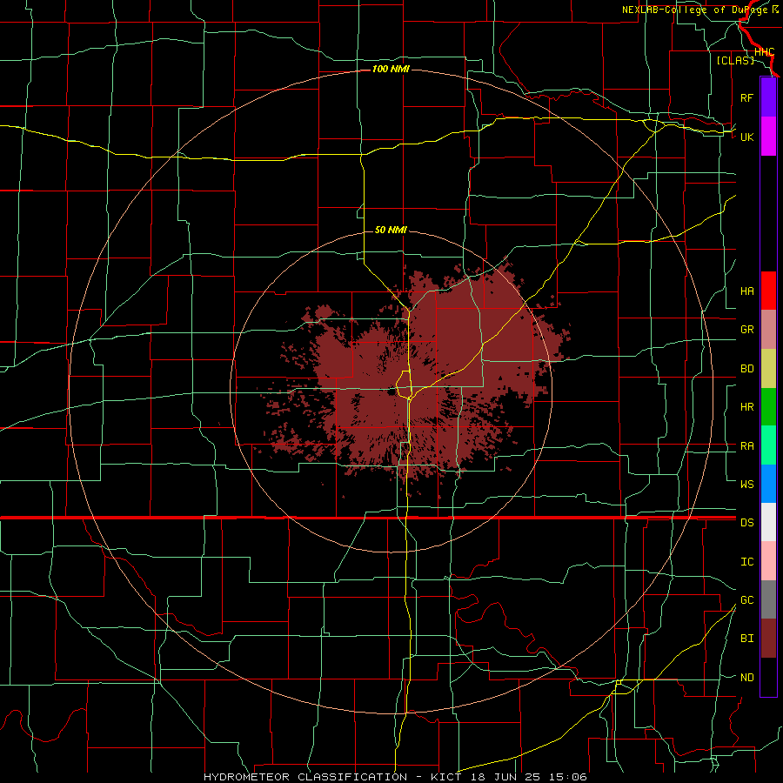Select the 'WS' legend label
Screen dimensions: 783x783
[x=746, y=484]
